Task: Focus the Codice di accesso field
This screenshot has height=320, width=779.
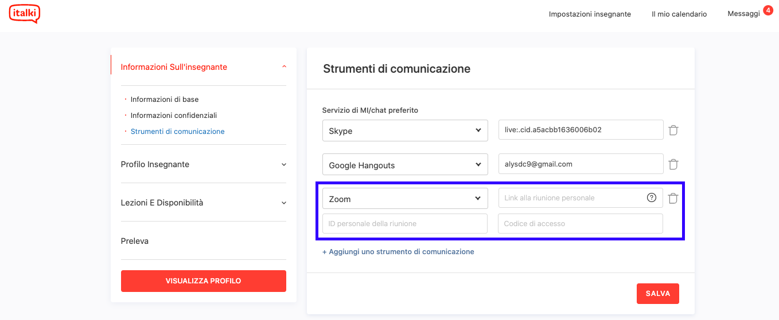Action: point(581,223)
